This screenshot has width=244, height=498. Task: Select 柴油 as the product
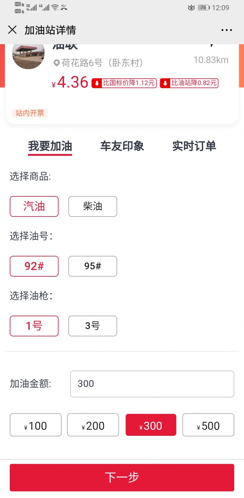coord(93,206)
